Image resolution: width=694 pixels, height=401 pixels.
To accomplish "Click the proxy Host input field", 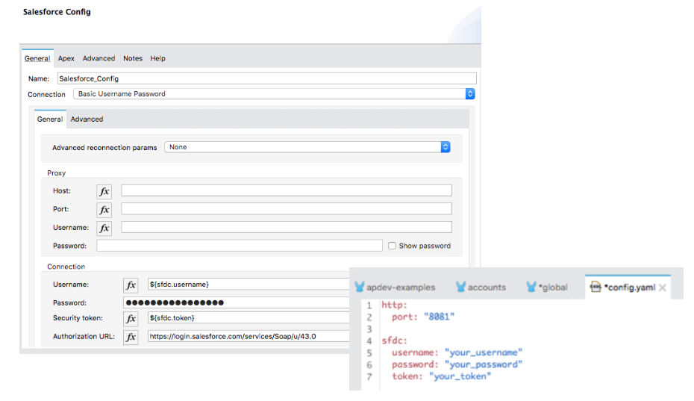I will tap(287, 190).
